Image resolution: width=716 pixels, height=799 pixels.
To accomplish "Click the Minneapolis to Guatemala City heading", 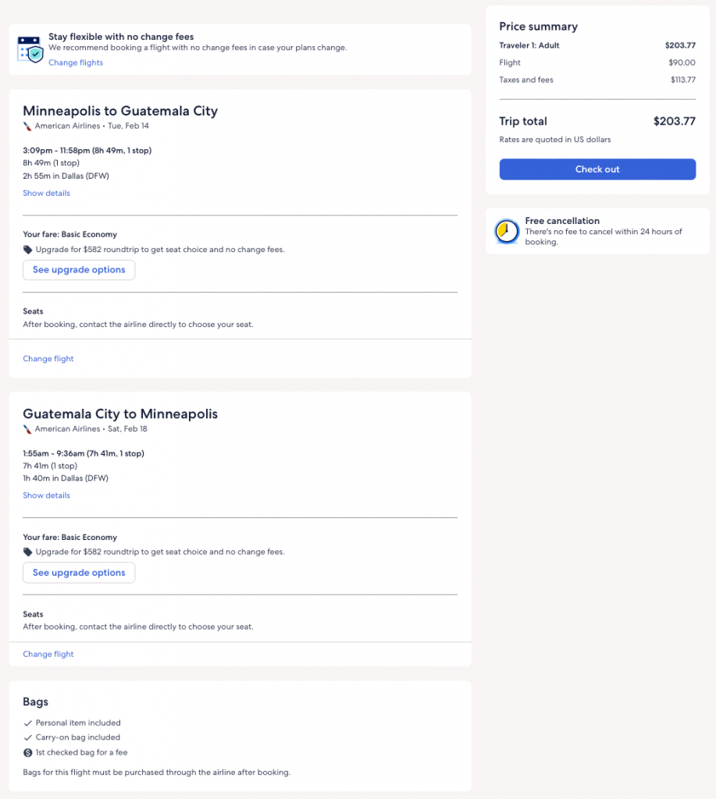I will click(120, 111).
